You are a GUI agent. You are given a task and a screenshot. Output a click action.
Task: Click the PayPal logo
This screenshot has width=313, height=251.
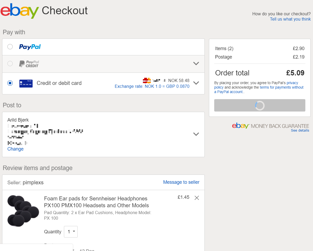[x=30, y=47]
